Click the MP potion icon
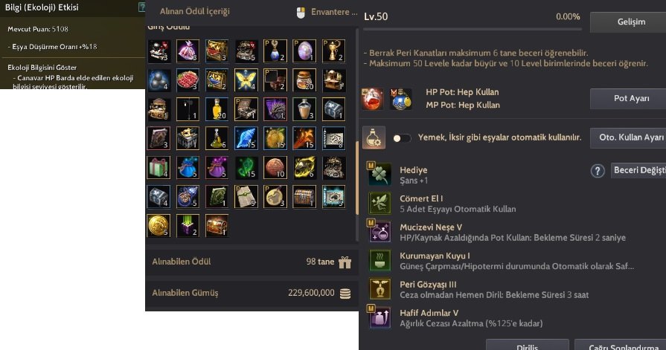The width and height of the screenshot is (666, 350). click(x=401, y=98)
